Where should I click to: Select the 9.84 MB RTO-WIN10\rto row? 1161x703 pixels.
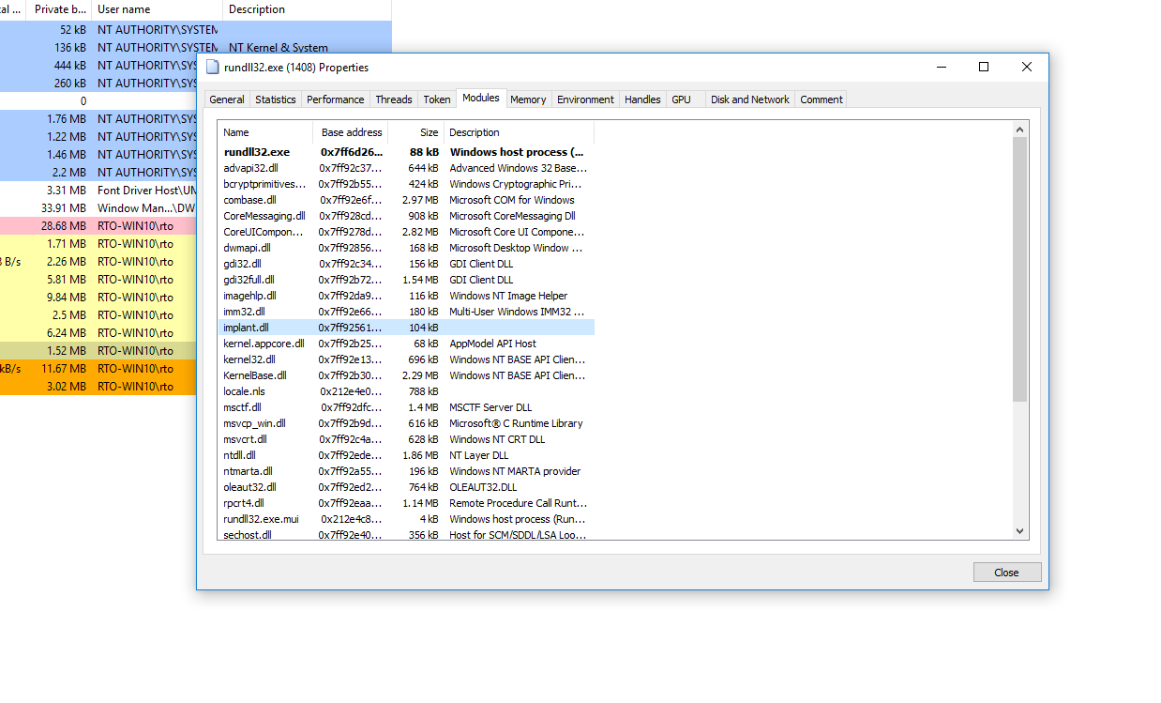[98, 297]
